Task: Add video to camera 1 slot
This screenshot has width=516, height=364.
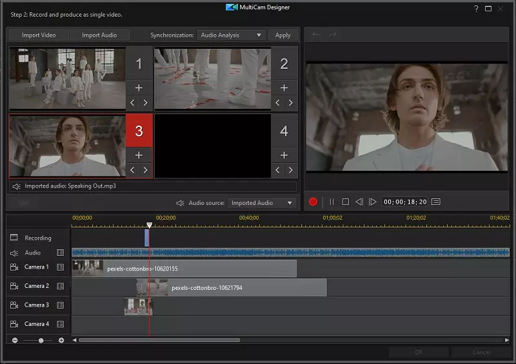Action: (139, 88)
